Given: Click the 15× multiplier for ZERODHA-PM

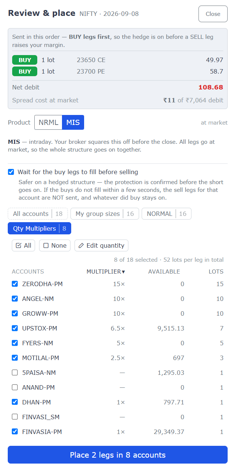Looking at the screenshot, I should (x=119, y=284).
